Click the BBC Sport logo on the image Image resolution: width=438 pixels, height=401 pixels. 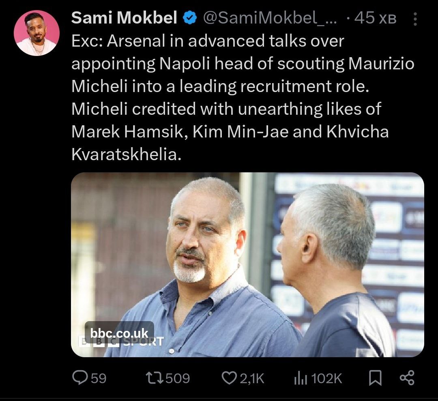[122, 341]
